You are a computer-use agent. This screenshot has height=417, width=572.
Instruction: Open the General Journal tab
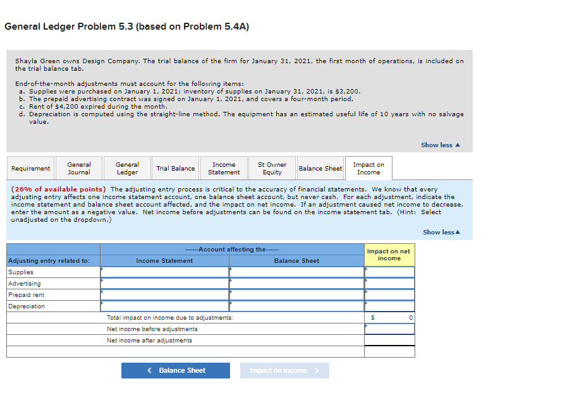tap(78, 168)
